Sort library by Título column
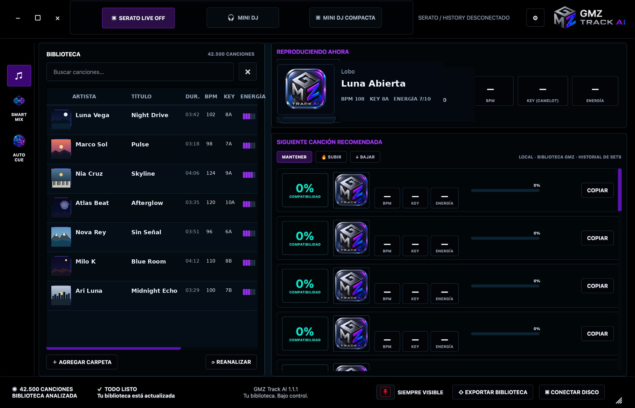The width and height of the screenshot is (635, 408). point(141,96)
